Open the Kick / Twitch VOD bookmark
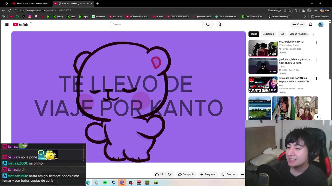Image resolution: width=332 pixels, height=186 pixels. pos(252,17)
